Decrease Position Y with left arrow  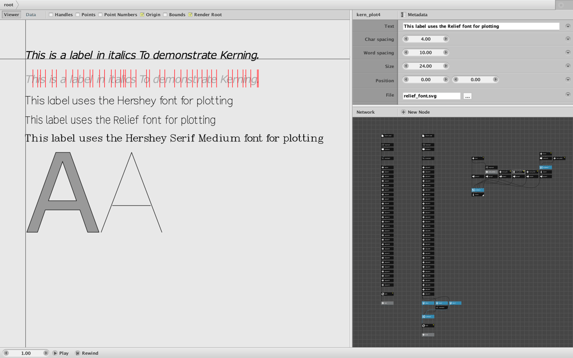pyautogui.click(x=456, y=79)
